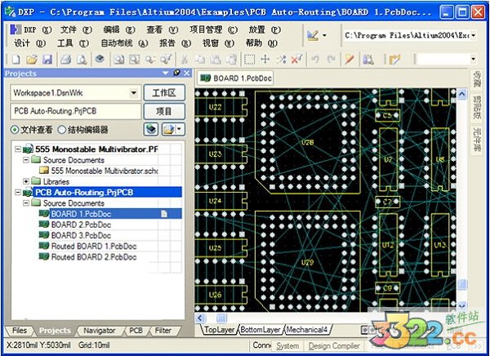
Task: Click the Save icon in the toolbar
Action: [x=47, y=60]
